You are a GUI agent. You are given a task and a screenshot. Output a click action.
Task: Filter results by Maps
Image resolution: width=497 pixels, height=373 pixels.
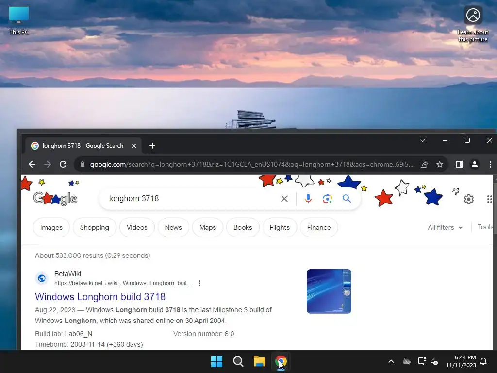(x=208, y=227)
